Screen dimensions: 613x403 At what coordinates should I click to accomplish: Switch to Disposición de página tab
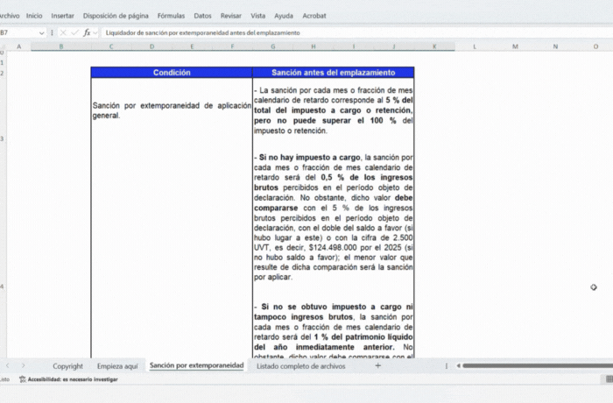coord(116,16)
